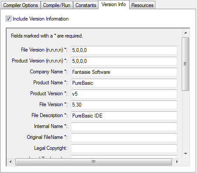Click the vertical scrollbar thumb
This screenshot has width=197, height=173.
pyautogui.click(x=186, y=64)
